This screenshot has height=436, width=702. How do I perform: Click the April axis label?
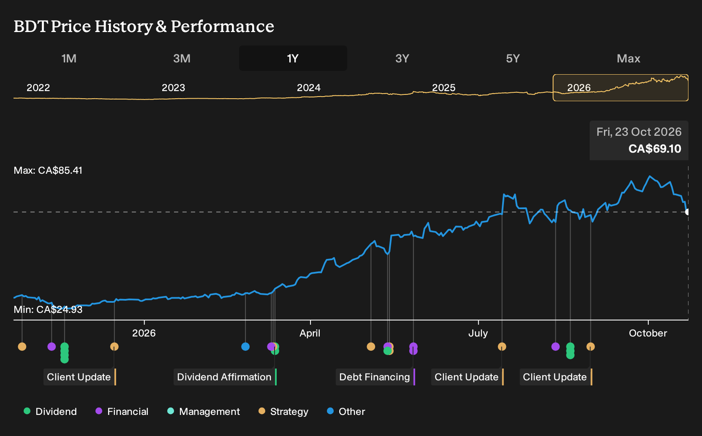[x=310, y=333]
